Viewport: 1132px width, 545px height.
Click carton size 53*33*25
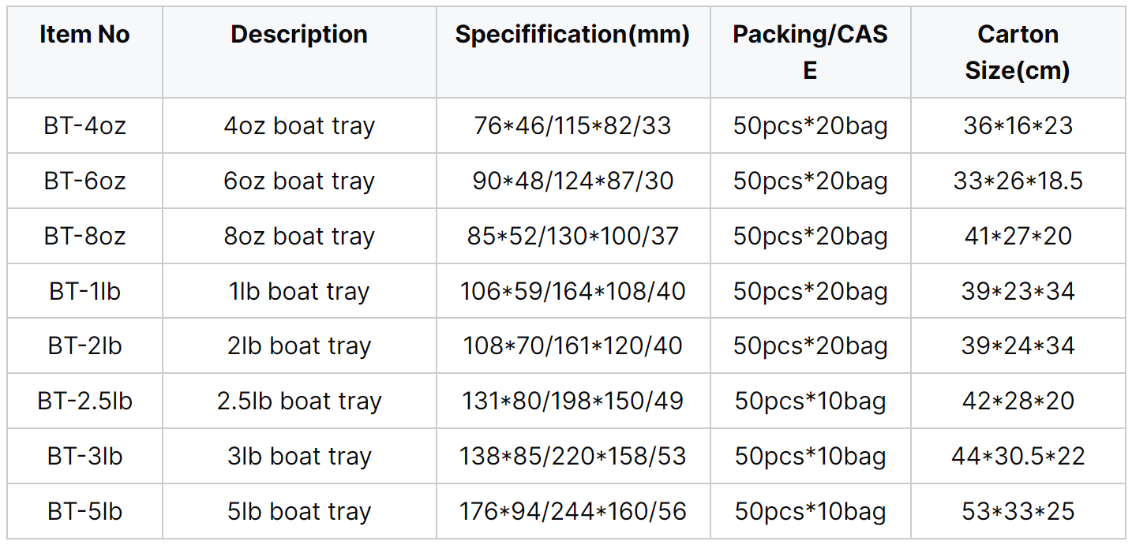pyautogui.click(x=1018, y=512)
